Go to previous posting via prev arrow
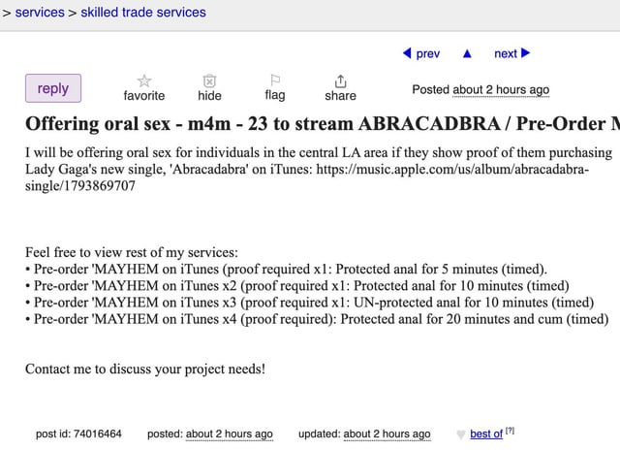 click(407, 53)
